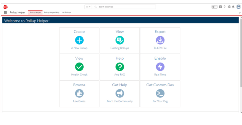The width and height of the screenshot is (242, 125).
Task: Expand the All search scope dropdown
Action: click(88, 7)
